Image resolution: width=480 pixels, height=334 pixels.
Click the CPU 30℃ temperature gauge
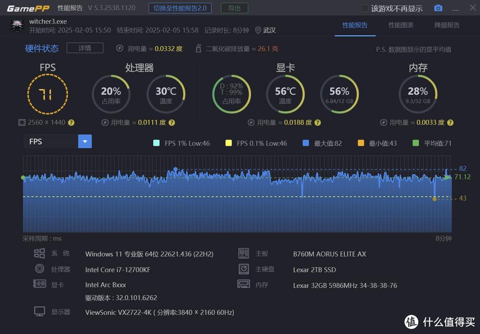pyautogui.click(x=166, y=94)
